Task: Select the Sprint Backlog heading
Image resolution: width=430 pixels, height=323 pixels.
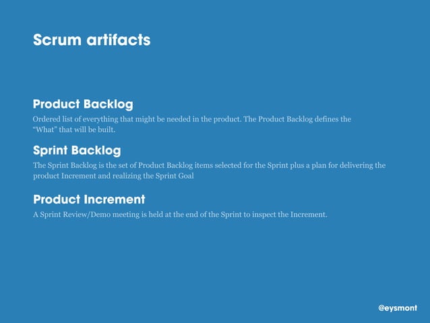Action: click(x=77, y=150)
